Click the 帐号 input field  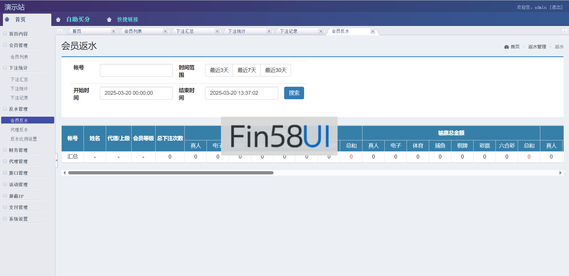(136, 70)
